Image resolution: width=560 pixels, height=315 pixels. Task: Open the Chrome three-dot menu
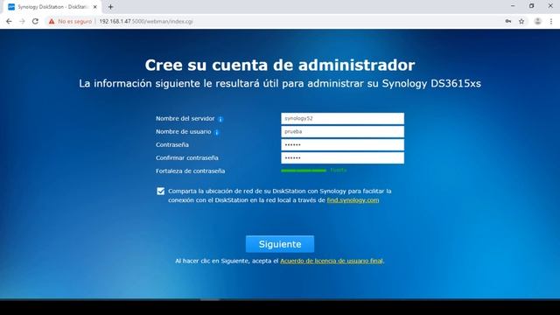coord(551,21)
